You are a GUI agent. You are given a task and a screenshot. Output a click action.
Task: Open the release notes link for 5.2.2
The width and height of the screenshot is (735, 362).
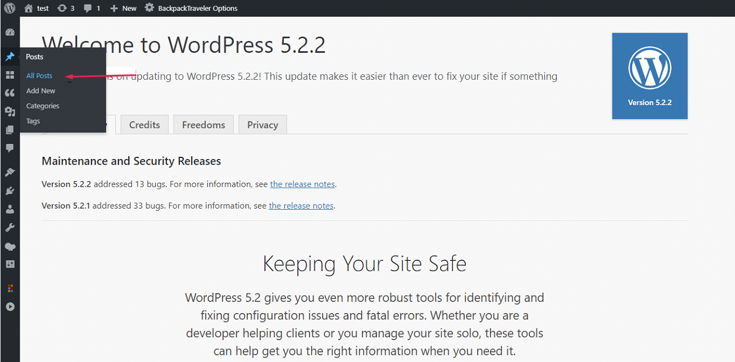click(x=302, y=184)
